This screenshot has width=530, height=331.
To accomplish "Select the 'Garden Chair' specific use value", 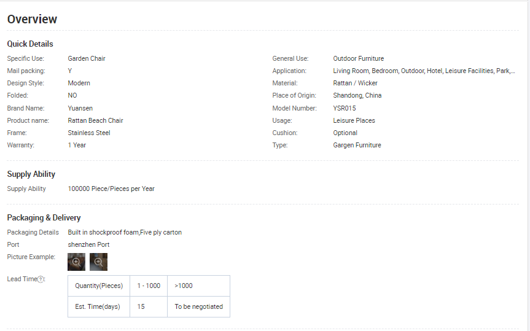I will (x=87, y=59).
